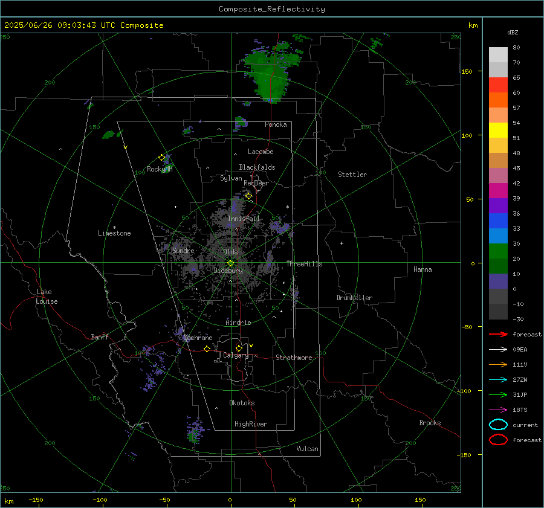Click the Okotoks label

242,403
